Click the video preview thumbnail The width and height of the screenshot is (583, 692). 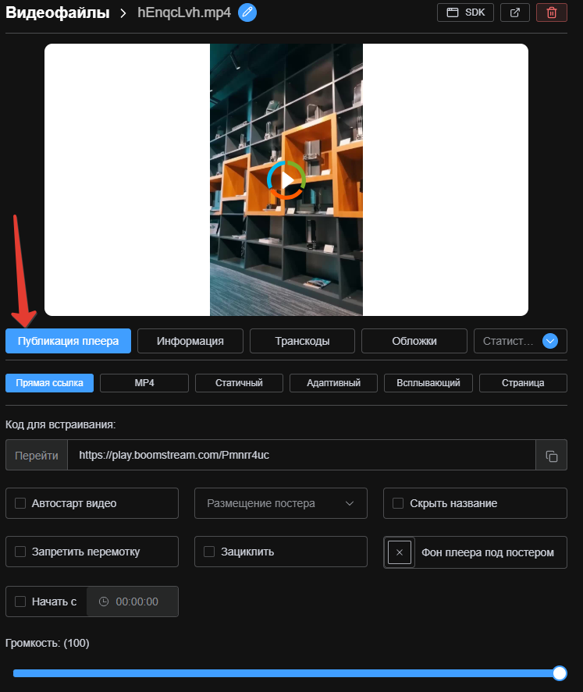tap(286, 179)
